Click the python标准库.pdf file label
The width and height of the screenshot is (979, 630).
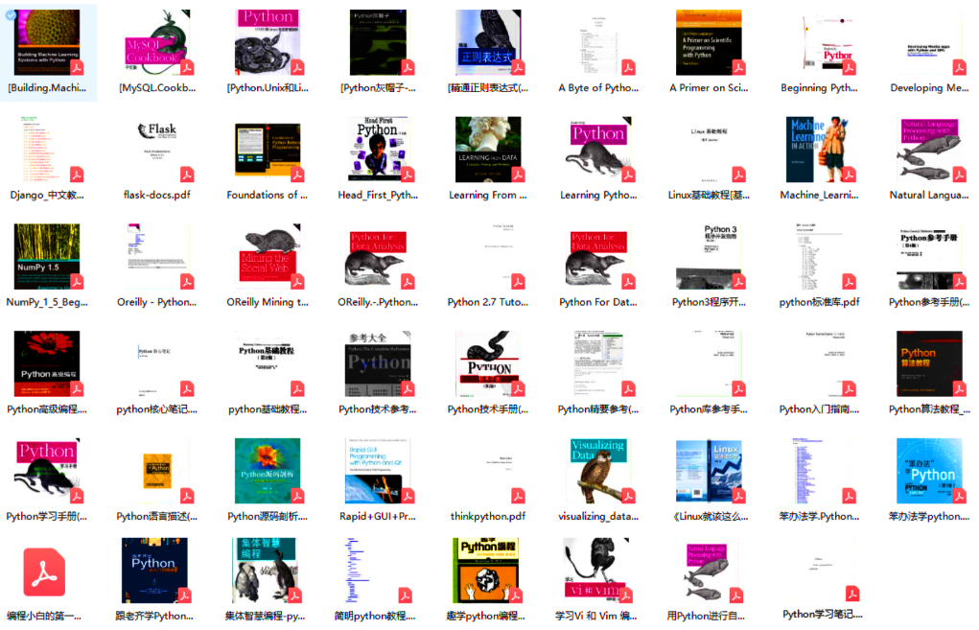(x=819, y=302)
